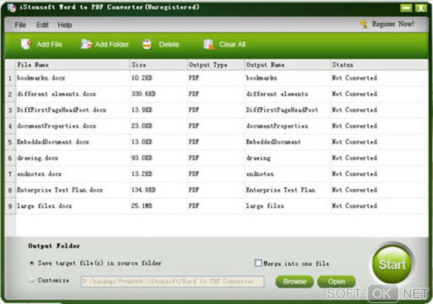Open the Edit menu
This screenshot has width=433, height=304.
pos(42,25)
